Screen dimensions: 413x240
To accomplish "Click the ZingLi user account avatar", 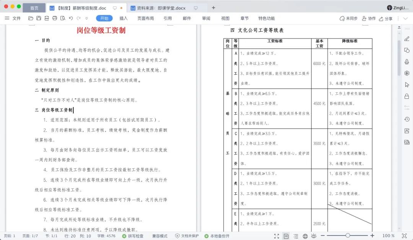I will click(390, 8).
